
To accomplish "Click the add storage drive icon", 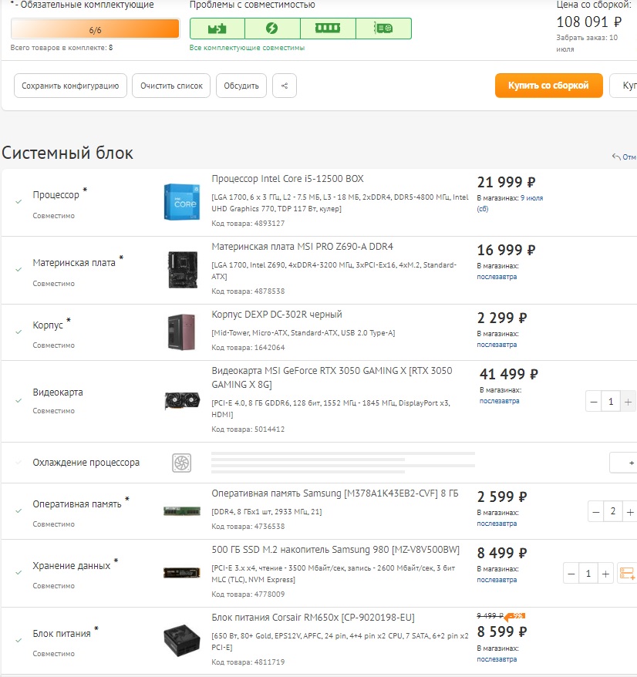I will [627, 574].
